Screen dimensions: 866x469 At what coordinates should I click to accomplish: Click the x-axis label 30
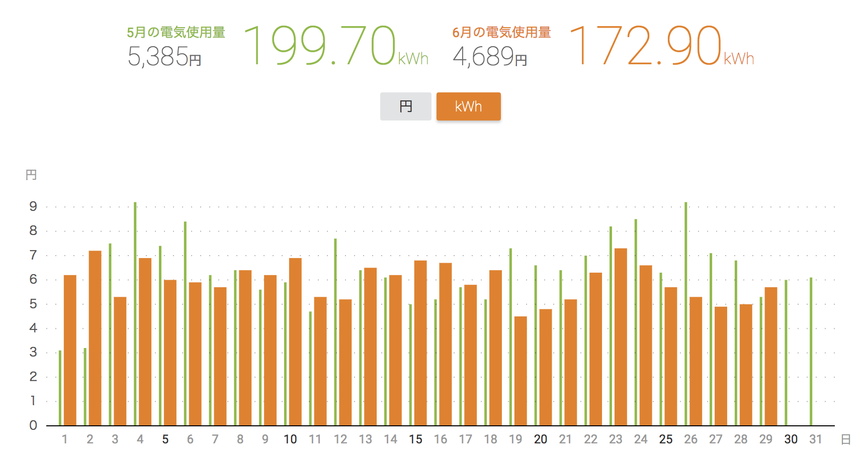(x=791, y=439)
